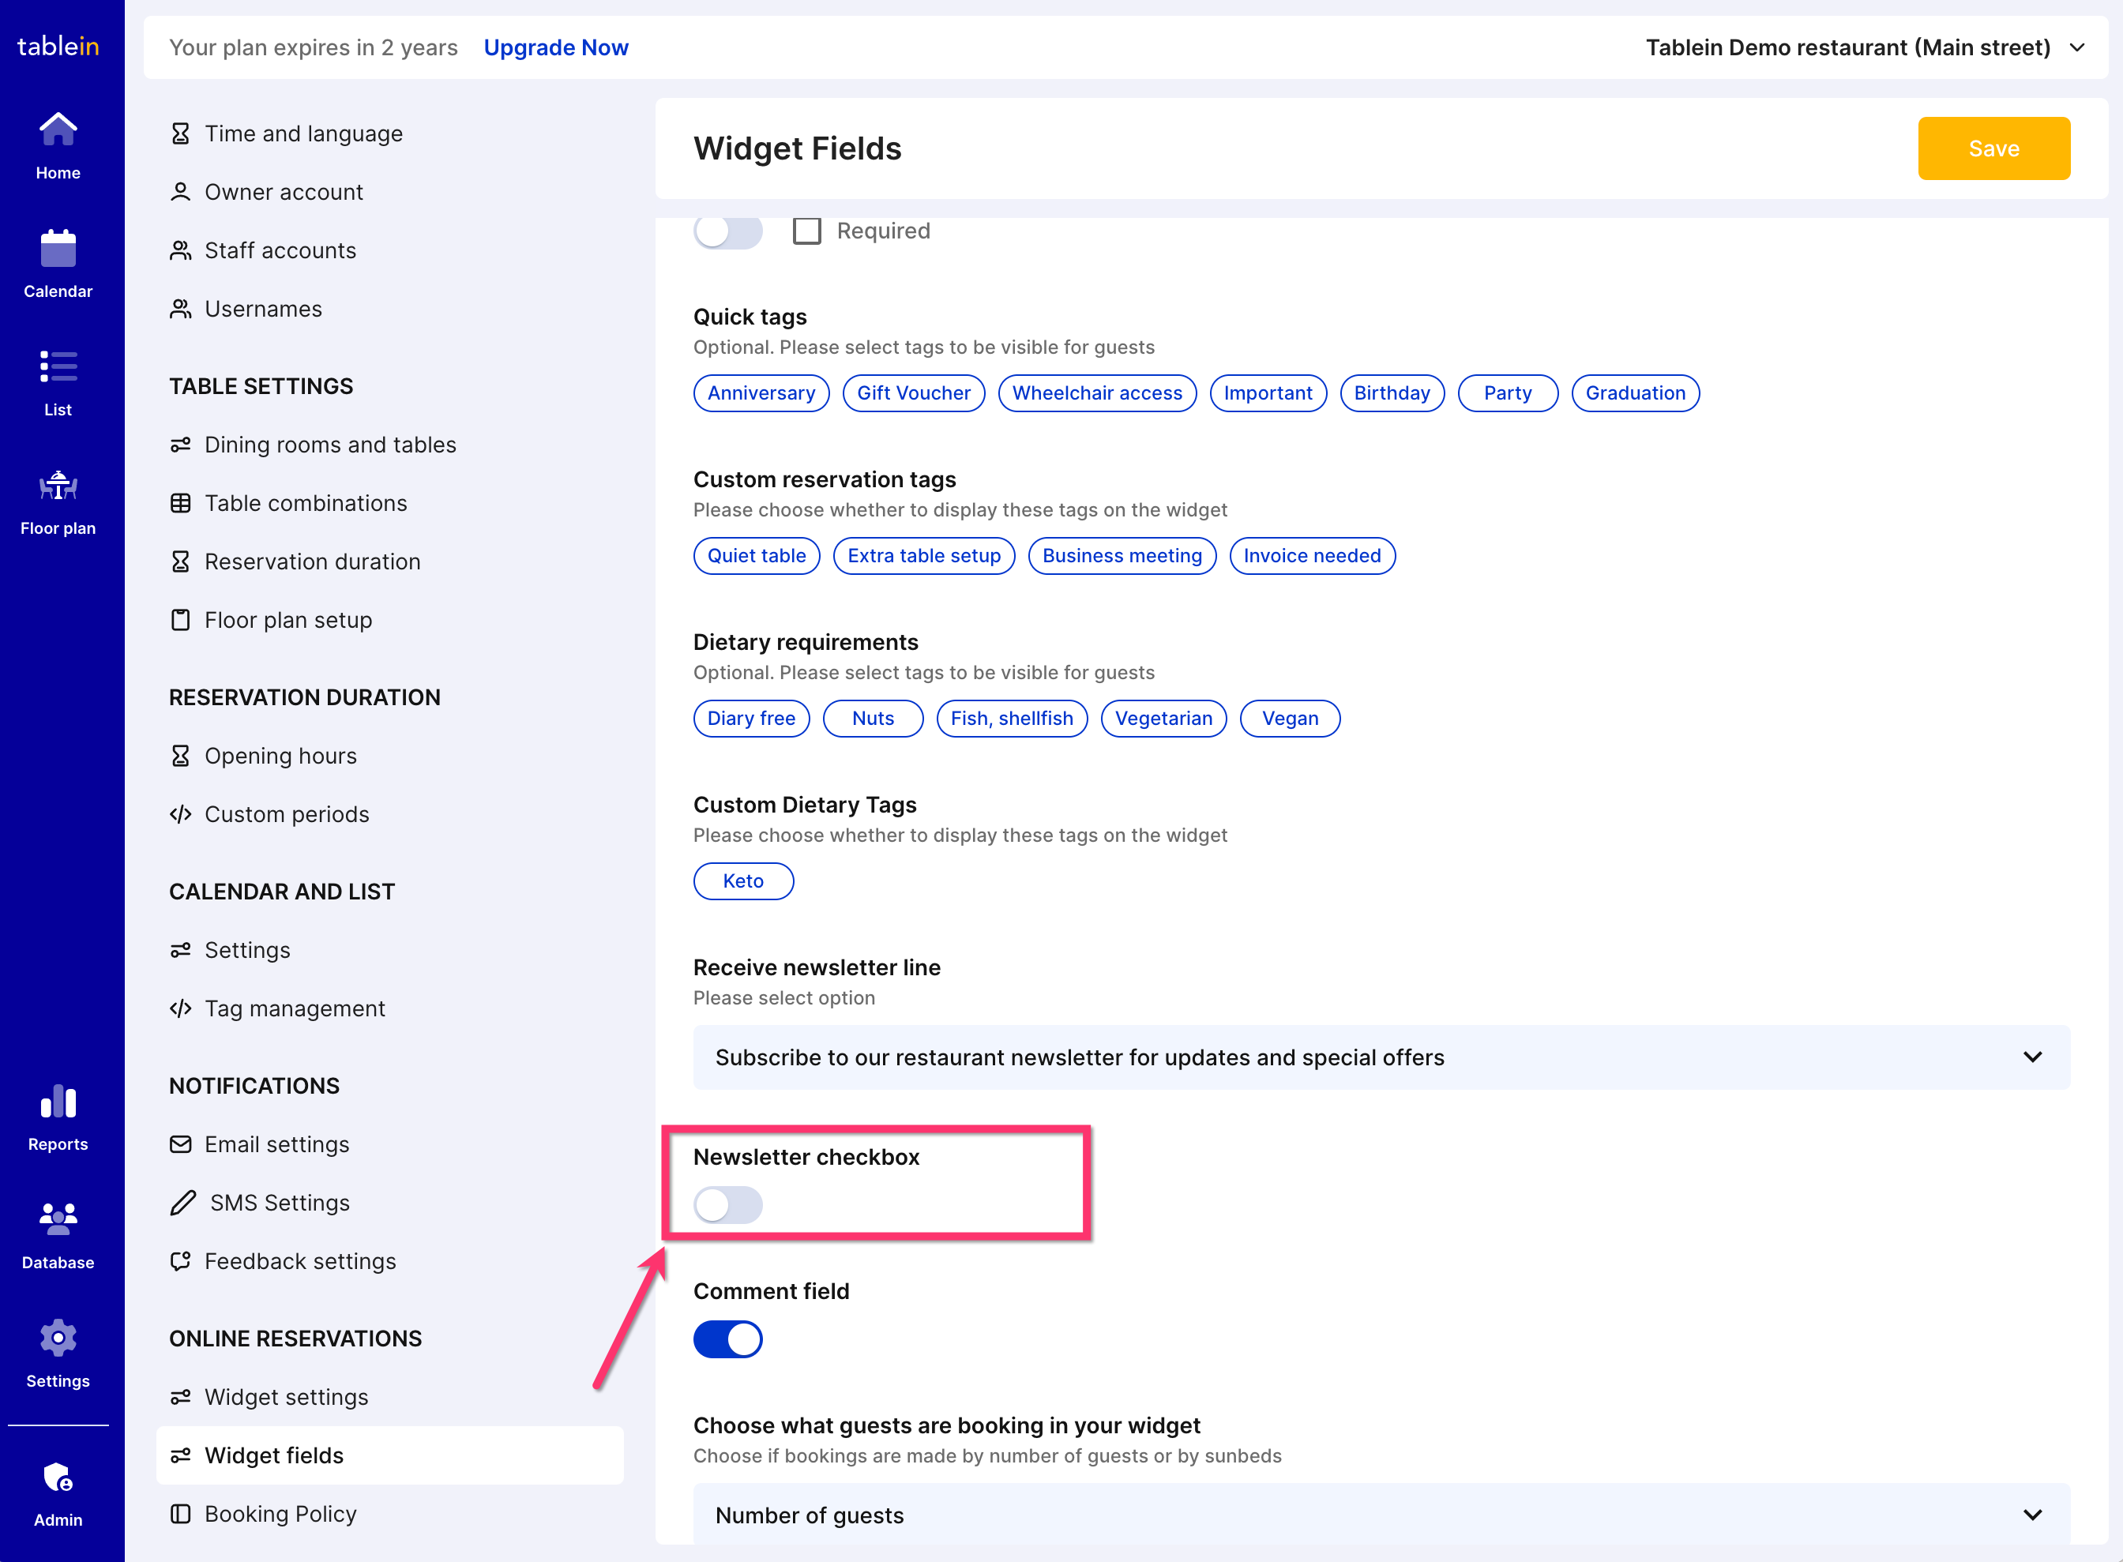Select the Wheelchair access quick tag
Viewport: 2123px width, 1562px height.
pyautogui.click(x=1097, y=393)
